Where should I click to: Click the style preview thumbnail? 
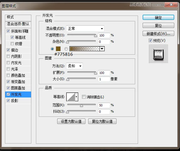158,54
